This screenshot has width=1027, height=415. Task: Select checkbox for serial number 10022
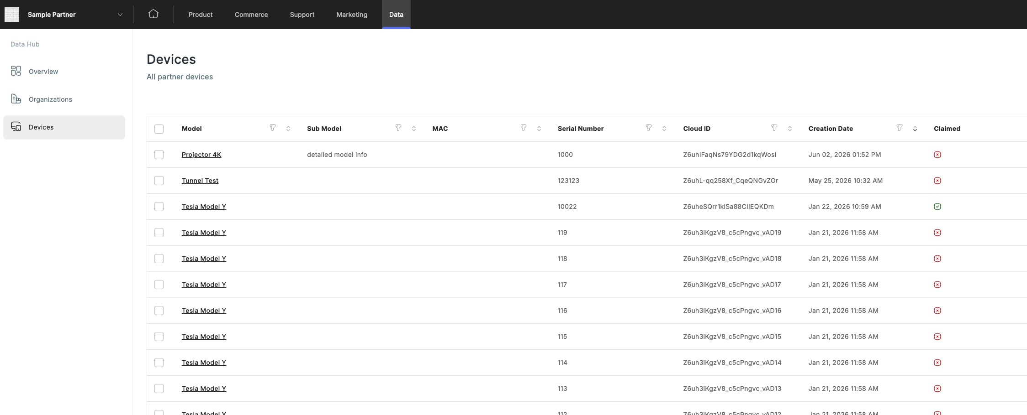[159, 207]
